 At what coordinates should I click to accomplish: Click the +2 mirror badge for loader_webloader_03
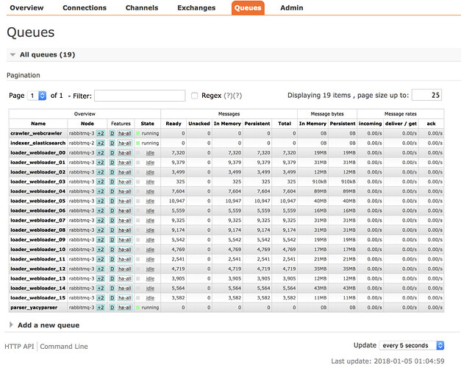pos(101,182)
